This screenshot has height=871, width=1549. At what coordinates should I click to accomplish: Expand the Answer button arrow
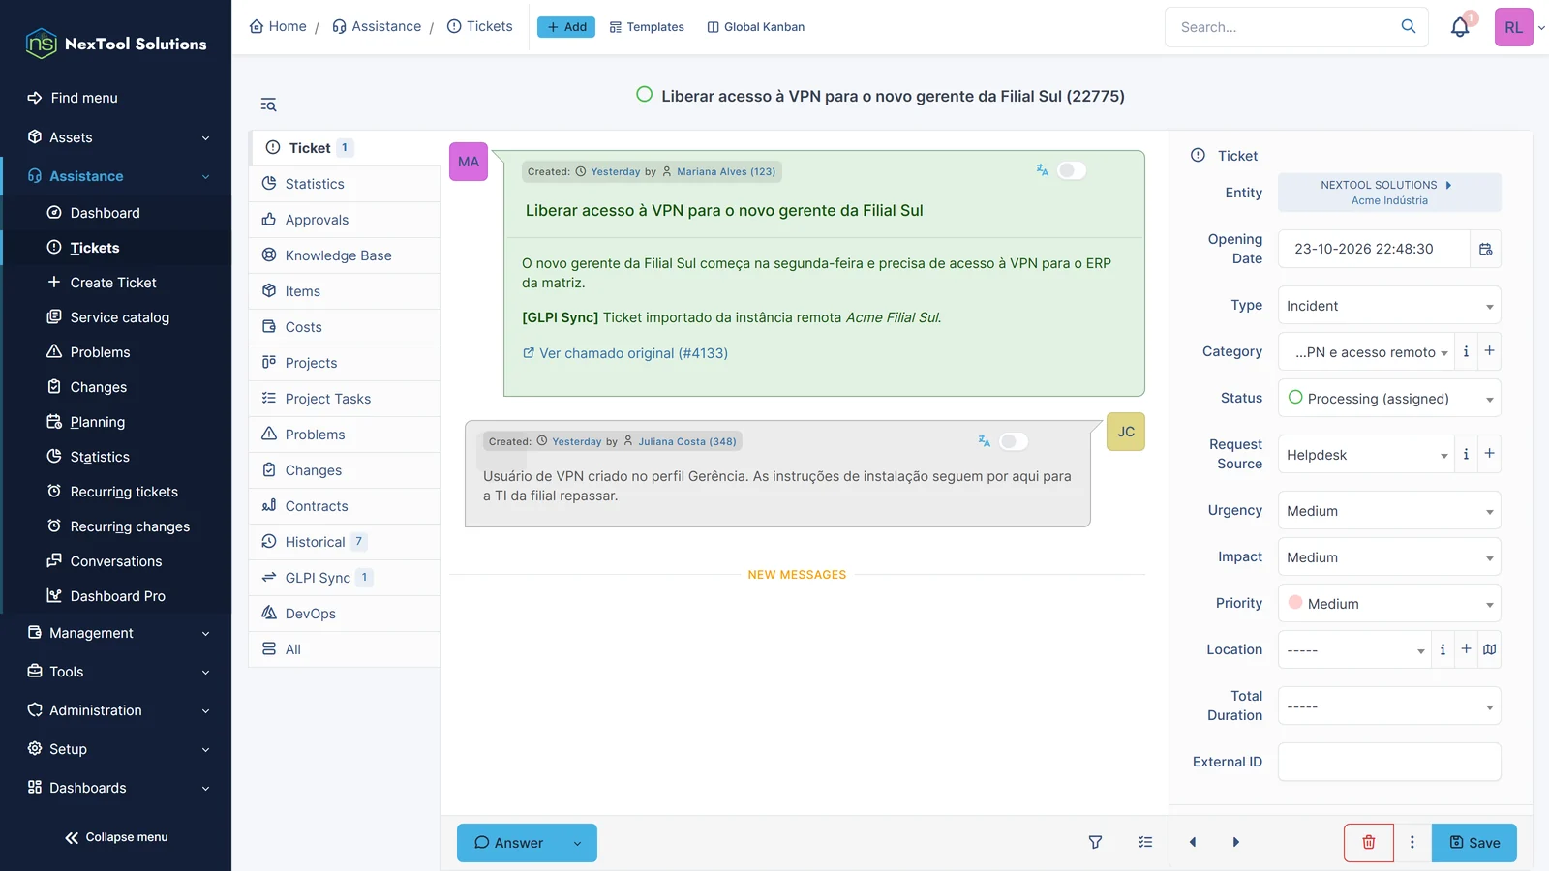click(x=578, y=843)
